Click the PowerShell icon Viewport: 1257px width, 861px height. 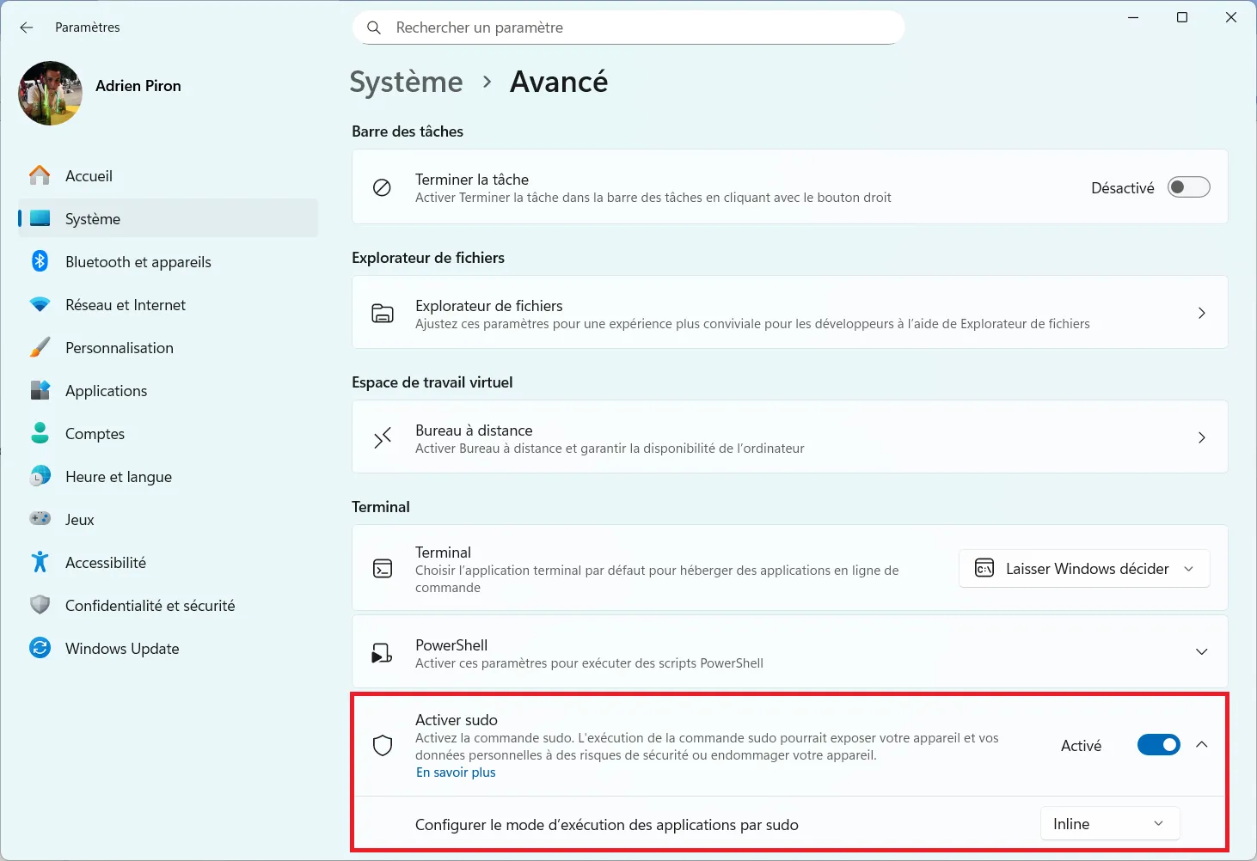click(383, 652)
